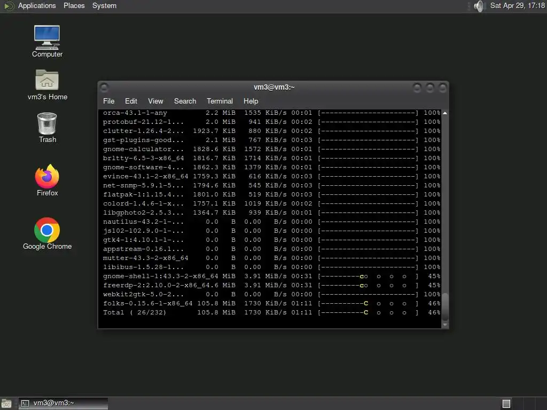Open the Applications menu
The image size is (547, 410).
coord(37,6)
